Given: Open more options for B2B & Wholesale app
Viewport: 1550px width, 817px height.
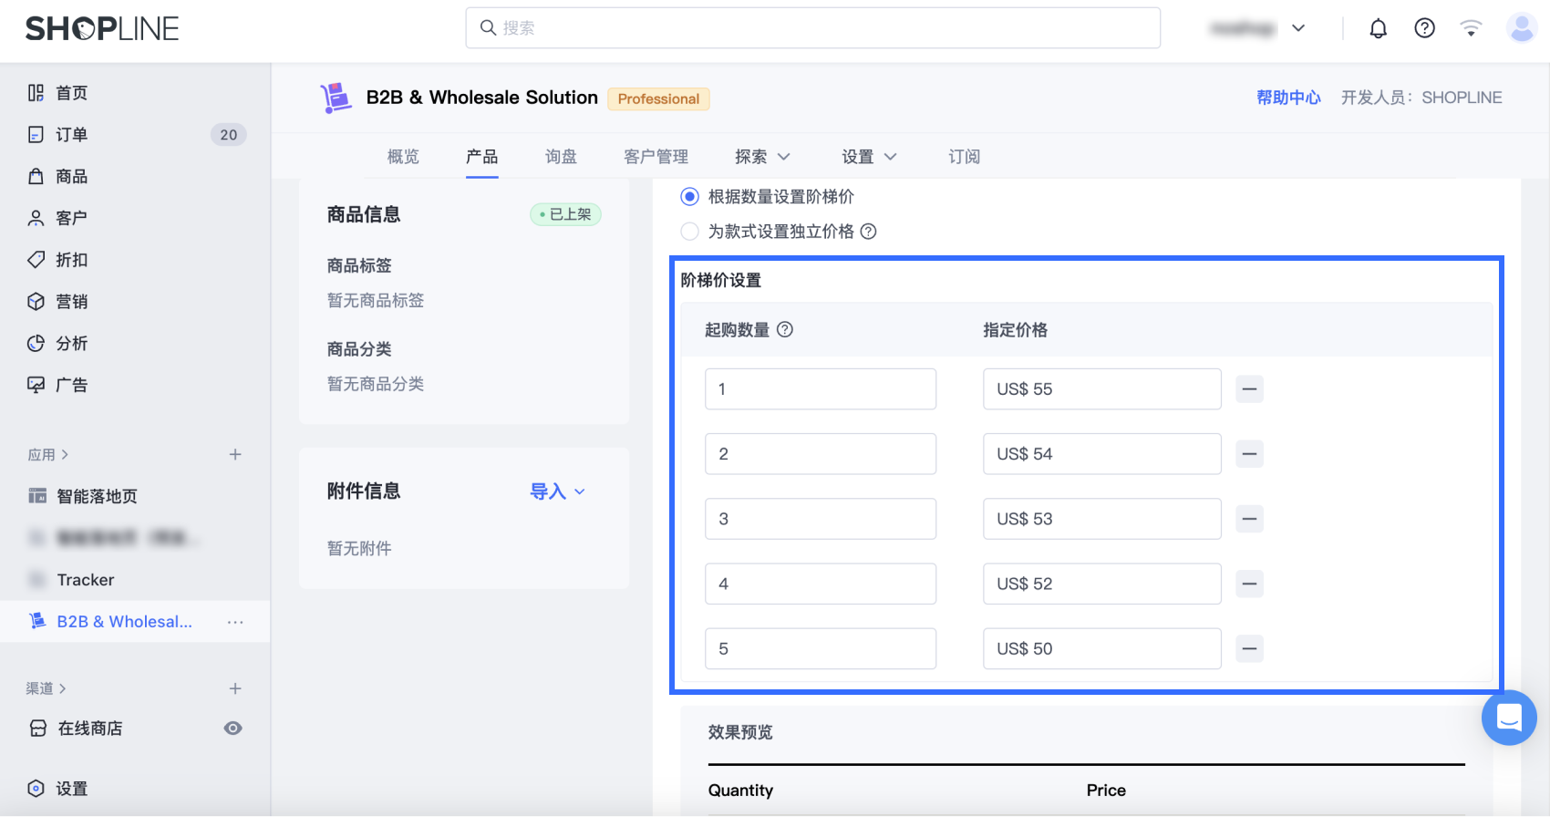Looking at the screenshot, I should pyautogui.click(x=235, y=622).
